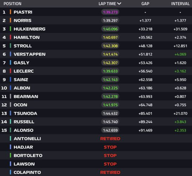Click Russell's +89.244 gap value
Viewport: 192px width, 176px height.
pyautogui.click(x=145, y=122)
